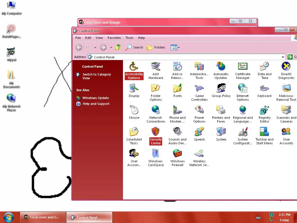Open System properties icon
Image resolution: width=297 pixels, height=223 pixels.
221,134
